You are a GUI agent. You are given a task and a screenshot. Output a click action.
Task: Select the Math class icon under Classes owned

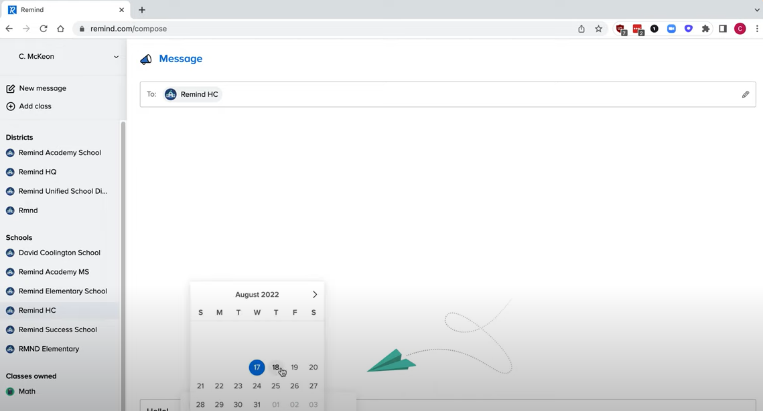9,391
